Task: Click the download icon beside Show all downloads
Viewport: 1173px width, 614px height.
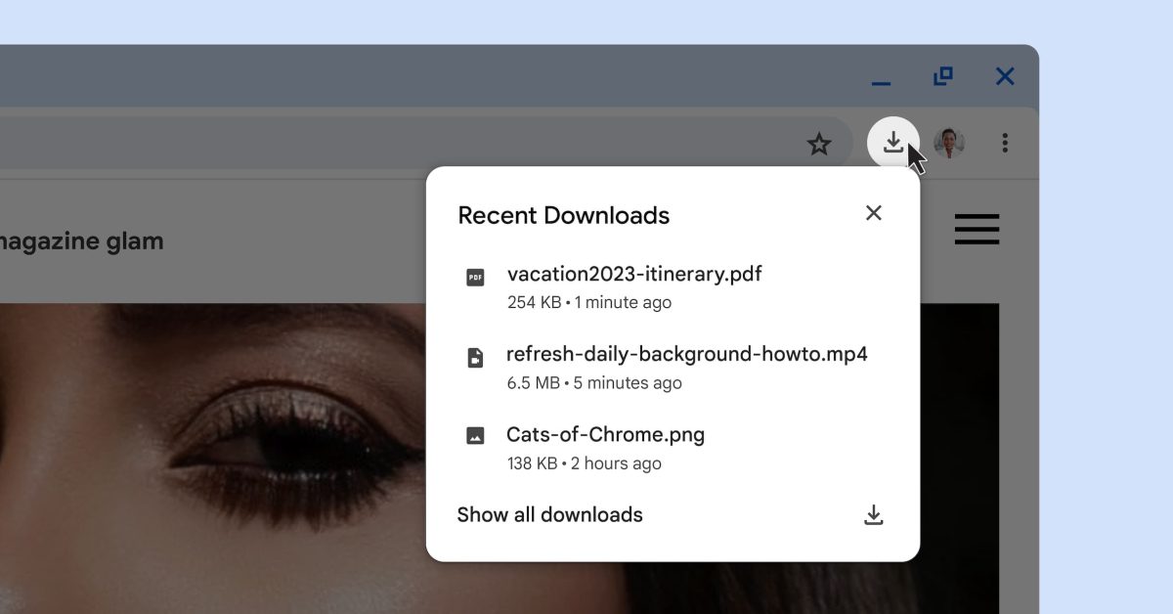Action: 874,514
